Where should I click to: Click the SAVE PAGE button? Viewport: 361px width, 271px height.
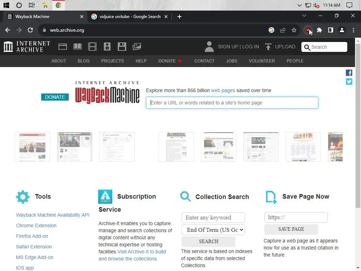(x=291, y=229)
